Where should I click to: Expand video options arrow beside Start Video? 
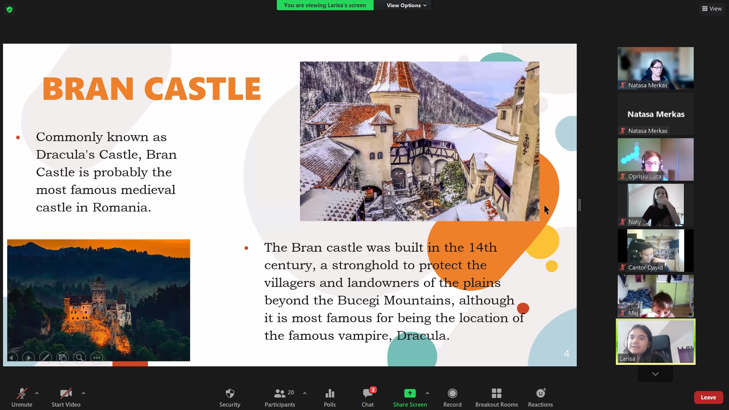(84, 393)
